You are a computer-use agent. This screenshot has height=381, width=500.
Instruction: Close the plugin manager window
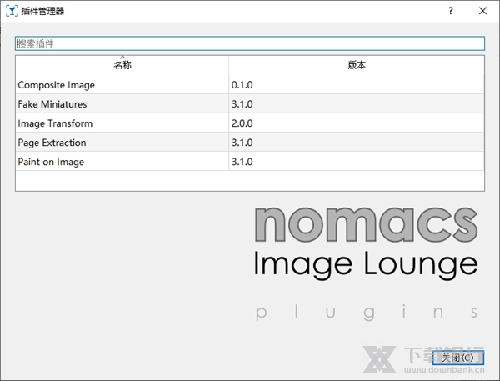click(482, 11)
